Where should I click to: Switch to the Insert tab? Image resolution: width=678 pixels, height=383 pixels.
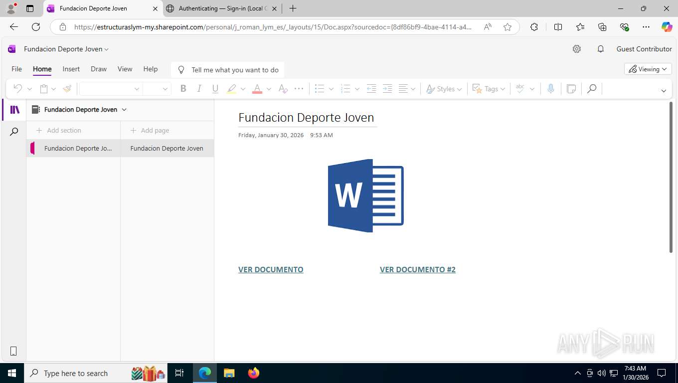point(71,69)
